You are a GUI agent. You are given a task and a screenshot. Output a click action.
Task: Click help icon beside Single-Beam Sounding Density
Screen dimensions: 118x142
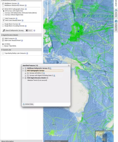pos(26,26)
